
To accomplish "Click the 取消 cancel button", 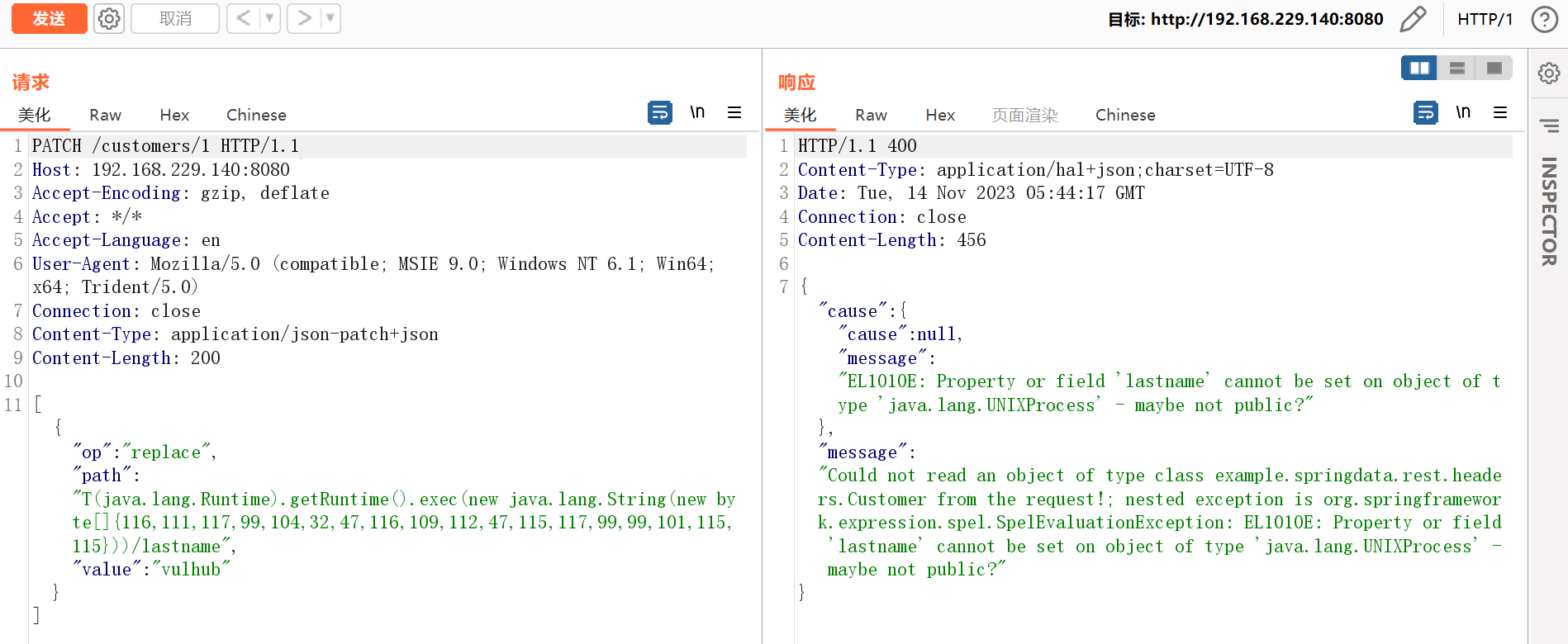I will (175, 18).
